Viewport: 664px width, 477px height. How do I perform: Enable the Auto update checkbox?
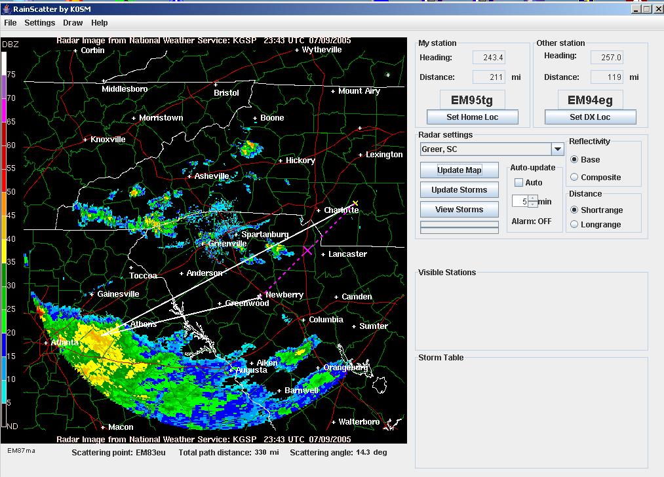coord(518,183)
